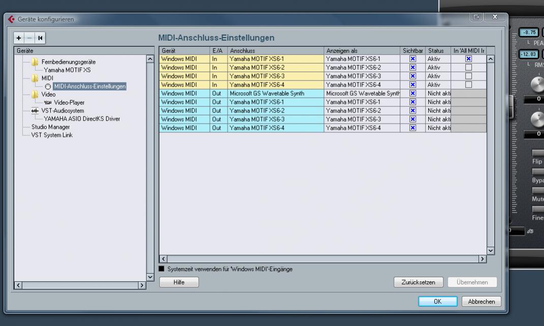Click the Abbrechen button
544x326 pixels.
[481, 301]
